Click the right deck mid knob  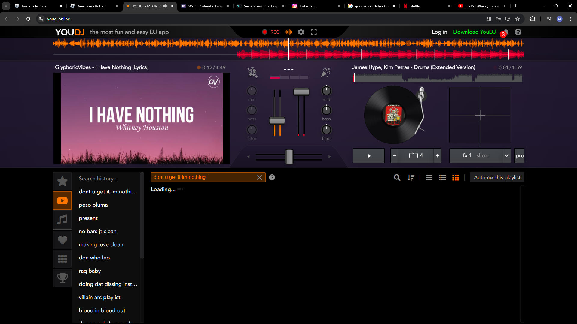pyautogui.click(x=326, y=91)
